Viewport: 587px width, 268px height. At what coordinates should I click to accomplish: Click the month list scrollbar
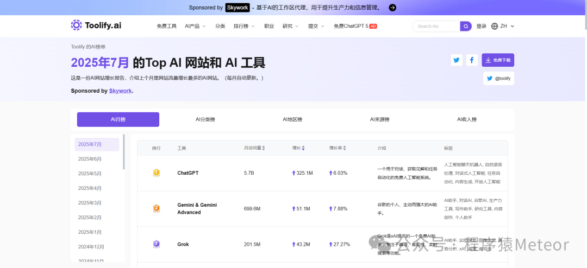(x=124, y=151)
